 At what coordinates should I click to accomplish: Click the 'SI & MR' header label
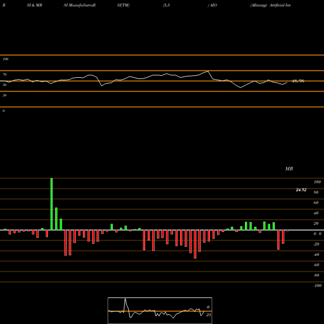point(34,5)
